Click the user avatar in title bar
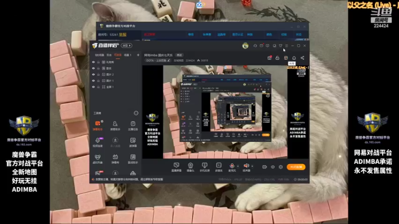399x224 pixels. click(x=245, y=46)
